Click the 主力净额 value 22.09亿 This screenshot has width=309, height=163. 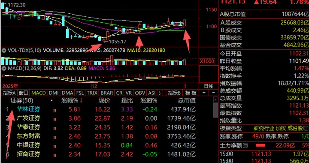point(285,146)
